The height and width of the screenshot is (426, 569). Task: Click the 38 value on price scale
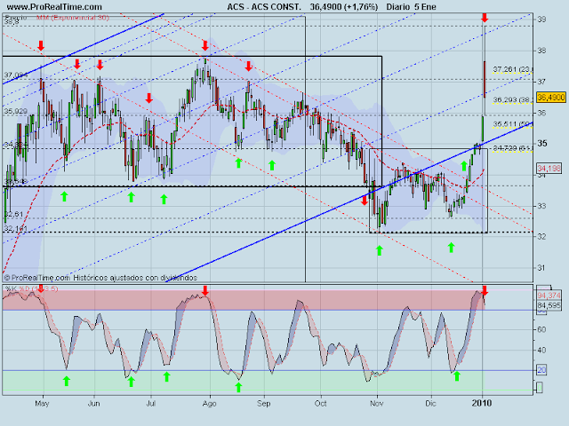click(541, 51)
